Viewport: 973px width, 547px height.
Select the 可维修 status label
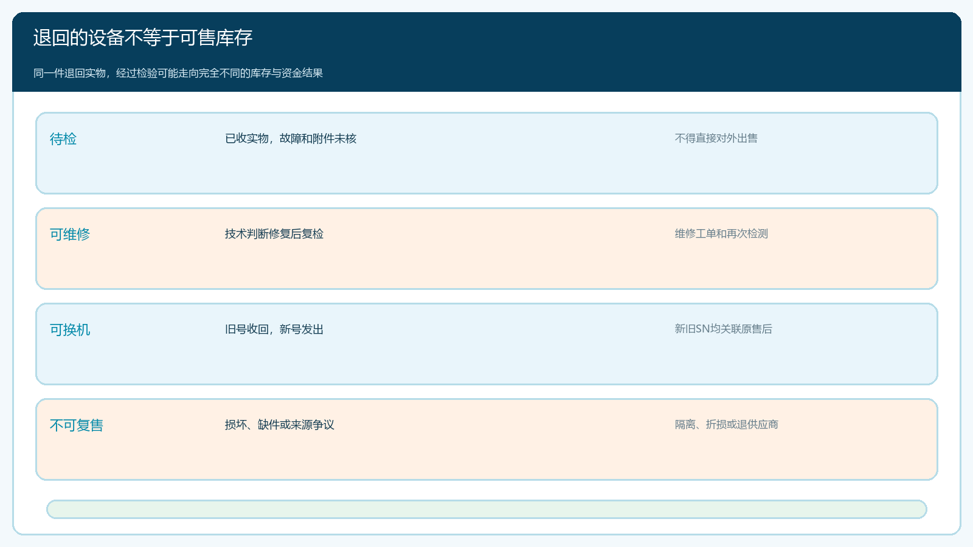tap(70, 234)
